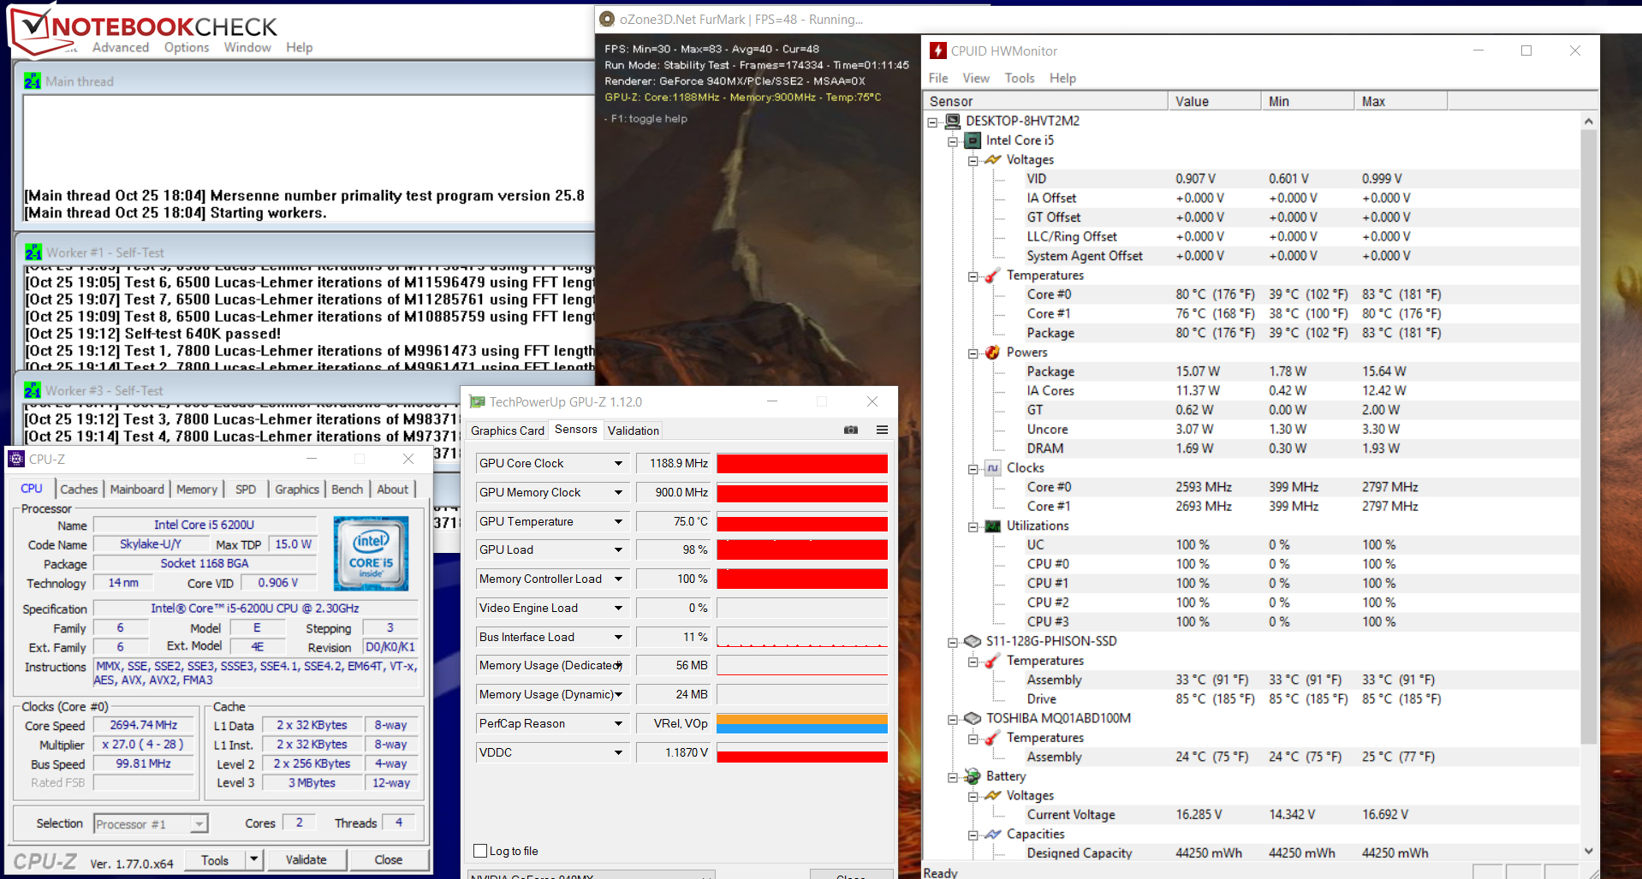Select the DESKTOP-8HVT2M2 computer icon

click(x=953, y=121)
